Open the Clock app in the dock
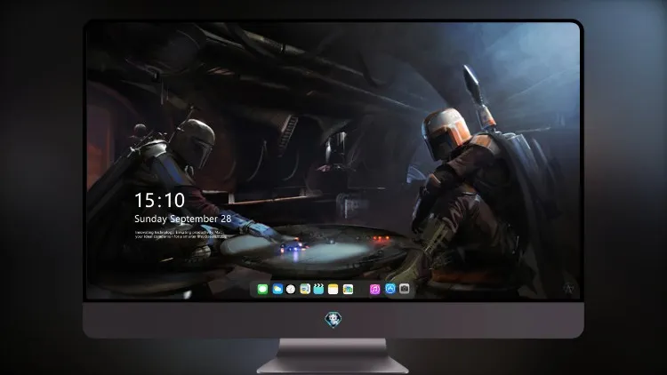667x375 pixels. [x=291, y=289]
